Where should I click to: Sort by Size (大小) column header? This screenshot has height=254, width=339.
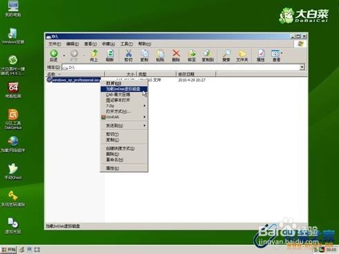(121, 74)
